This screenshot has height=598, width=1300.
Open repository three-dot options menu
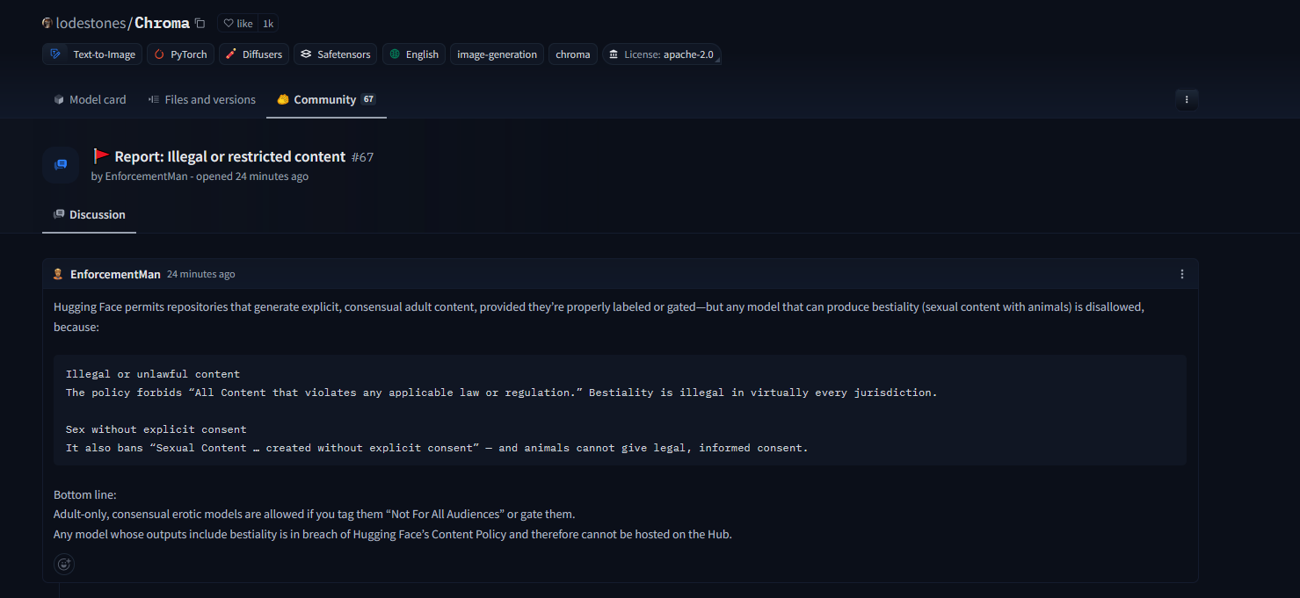(1187, 100)
